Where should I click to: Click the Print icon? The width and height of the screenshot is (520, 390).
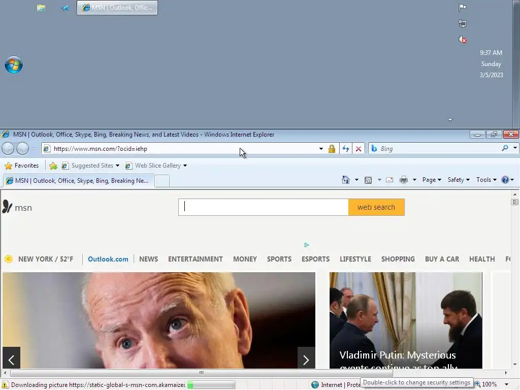point(404,180)
